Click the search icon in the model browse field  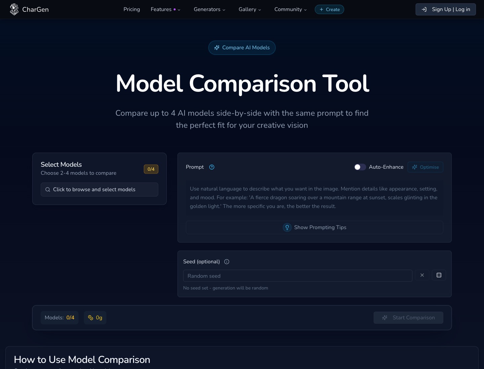point(48,190)
